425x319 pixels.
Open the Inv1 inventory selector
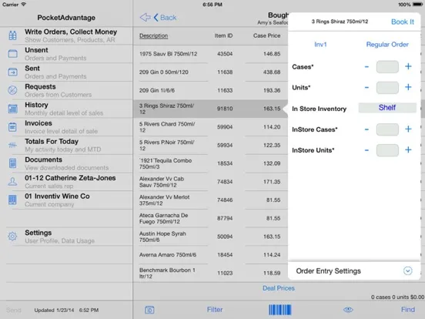(x=320, y=44)
